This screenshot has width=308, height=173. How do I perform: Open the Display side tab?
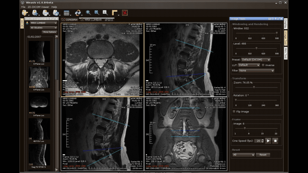point(286,24)
